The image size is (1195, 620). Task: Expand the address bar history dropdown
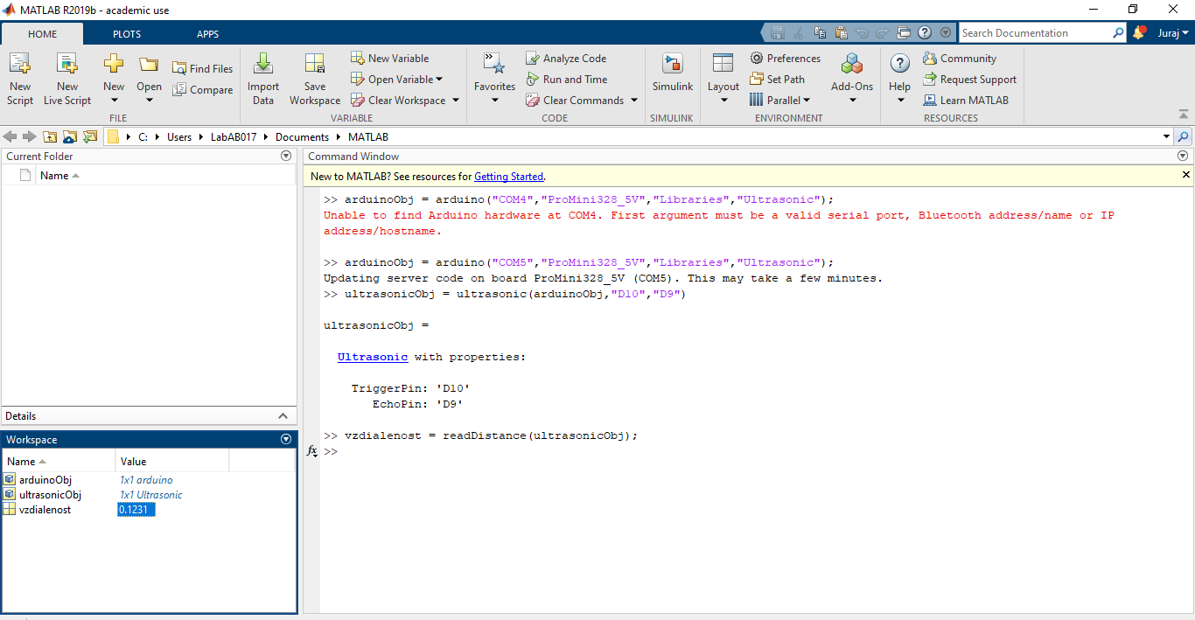pyautogui.click(x=1166, y=137)
